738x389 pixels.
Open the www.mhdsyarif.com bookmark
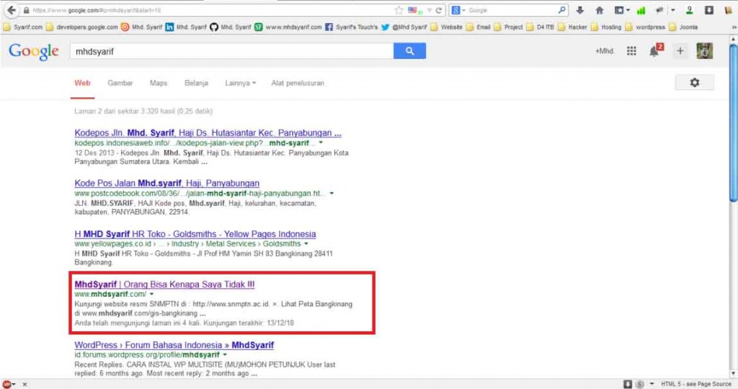point(288,27)
